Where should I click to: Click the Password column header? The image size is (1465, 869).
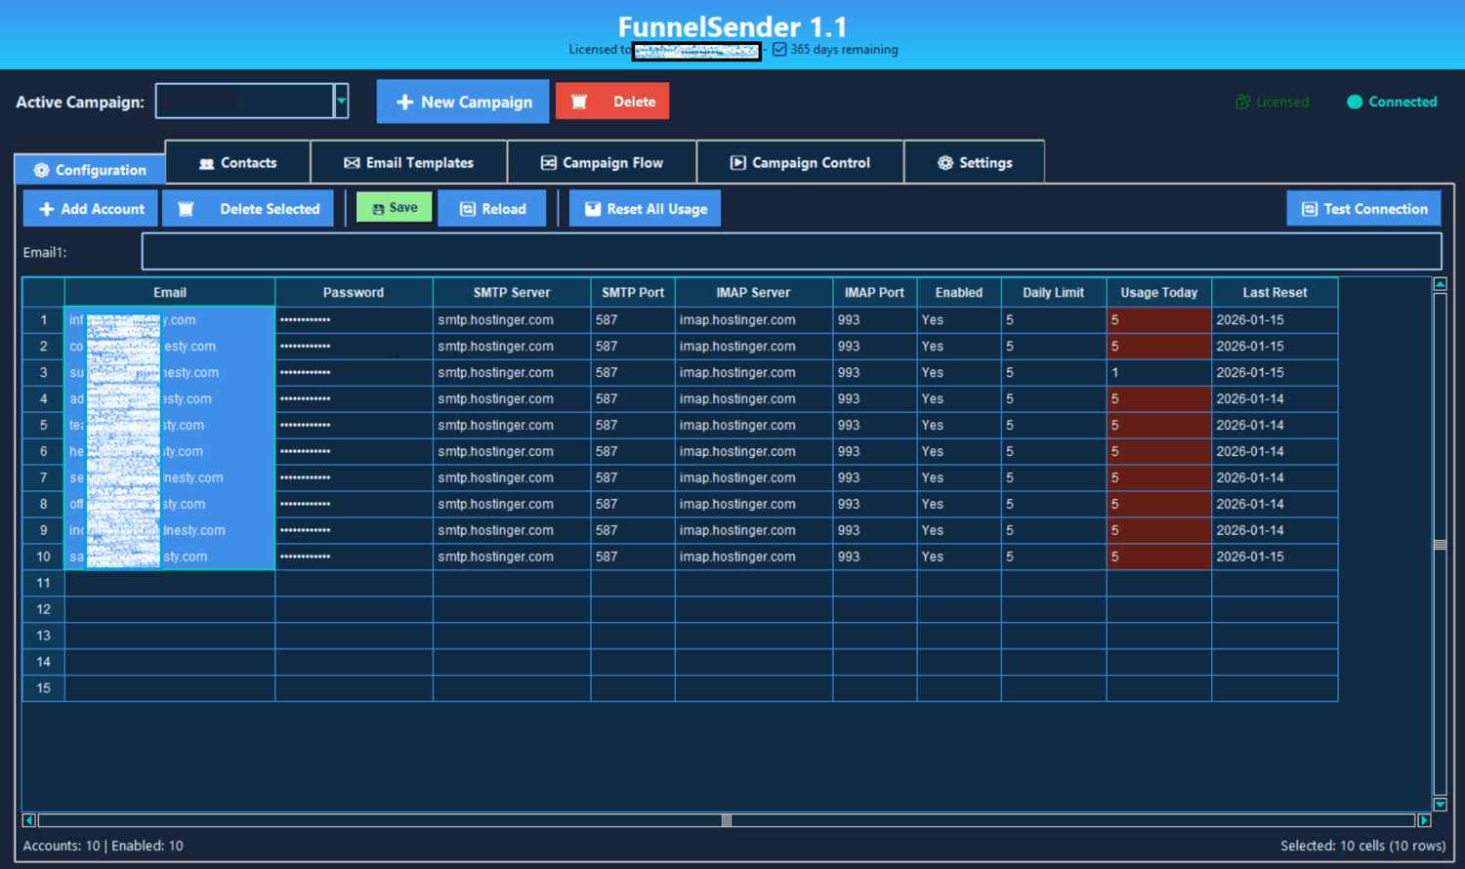(x=354, y=292)
